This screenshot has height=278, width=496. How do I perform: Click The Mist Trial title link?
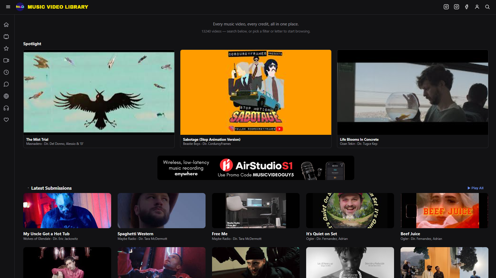pyautogui.click(x=37, y=139)
